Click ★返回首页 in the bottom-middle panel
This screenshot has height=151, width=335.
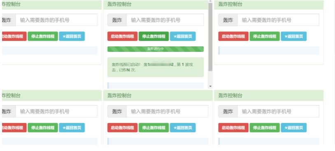(183, 128)
